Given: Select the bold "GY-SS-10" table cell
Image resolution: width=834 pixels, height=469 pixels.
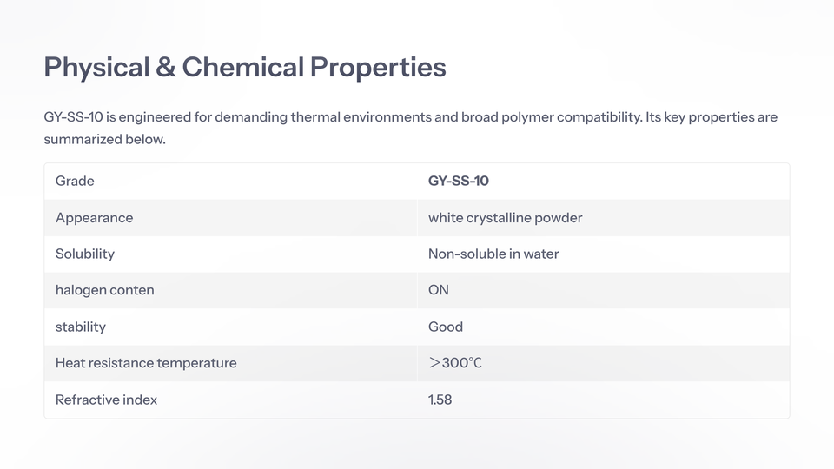Looking at the screenshot, I should point(459,181).
